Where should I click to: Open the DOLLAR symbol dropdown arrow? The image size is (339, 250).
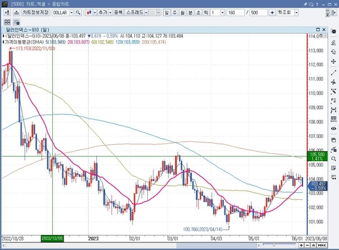(71, 13)
